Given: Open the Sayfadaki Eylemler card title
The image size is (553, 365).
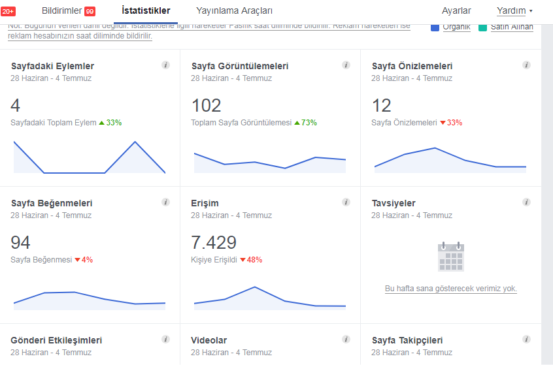Looking at the screenshot, I should pos(52,66).
